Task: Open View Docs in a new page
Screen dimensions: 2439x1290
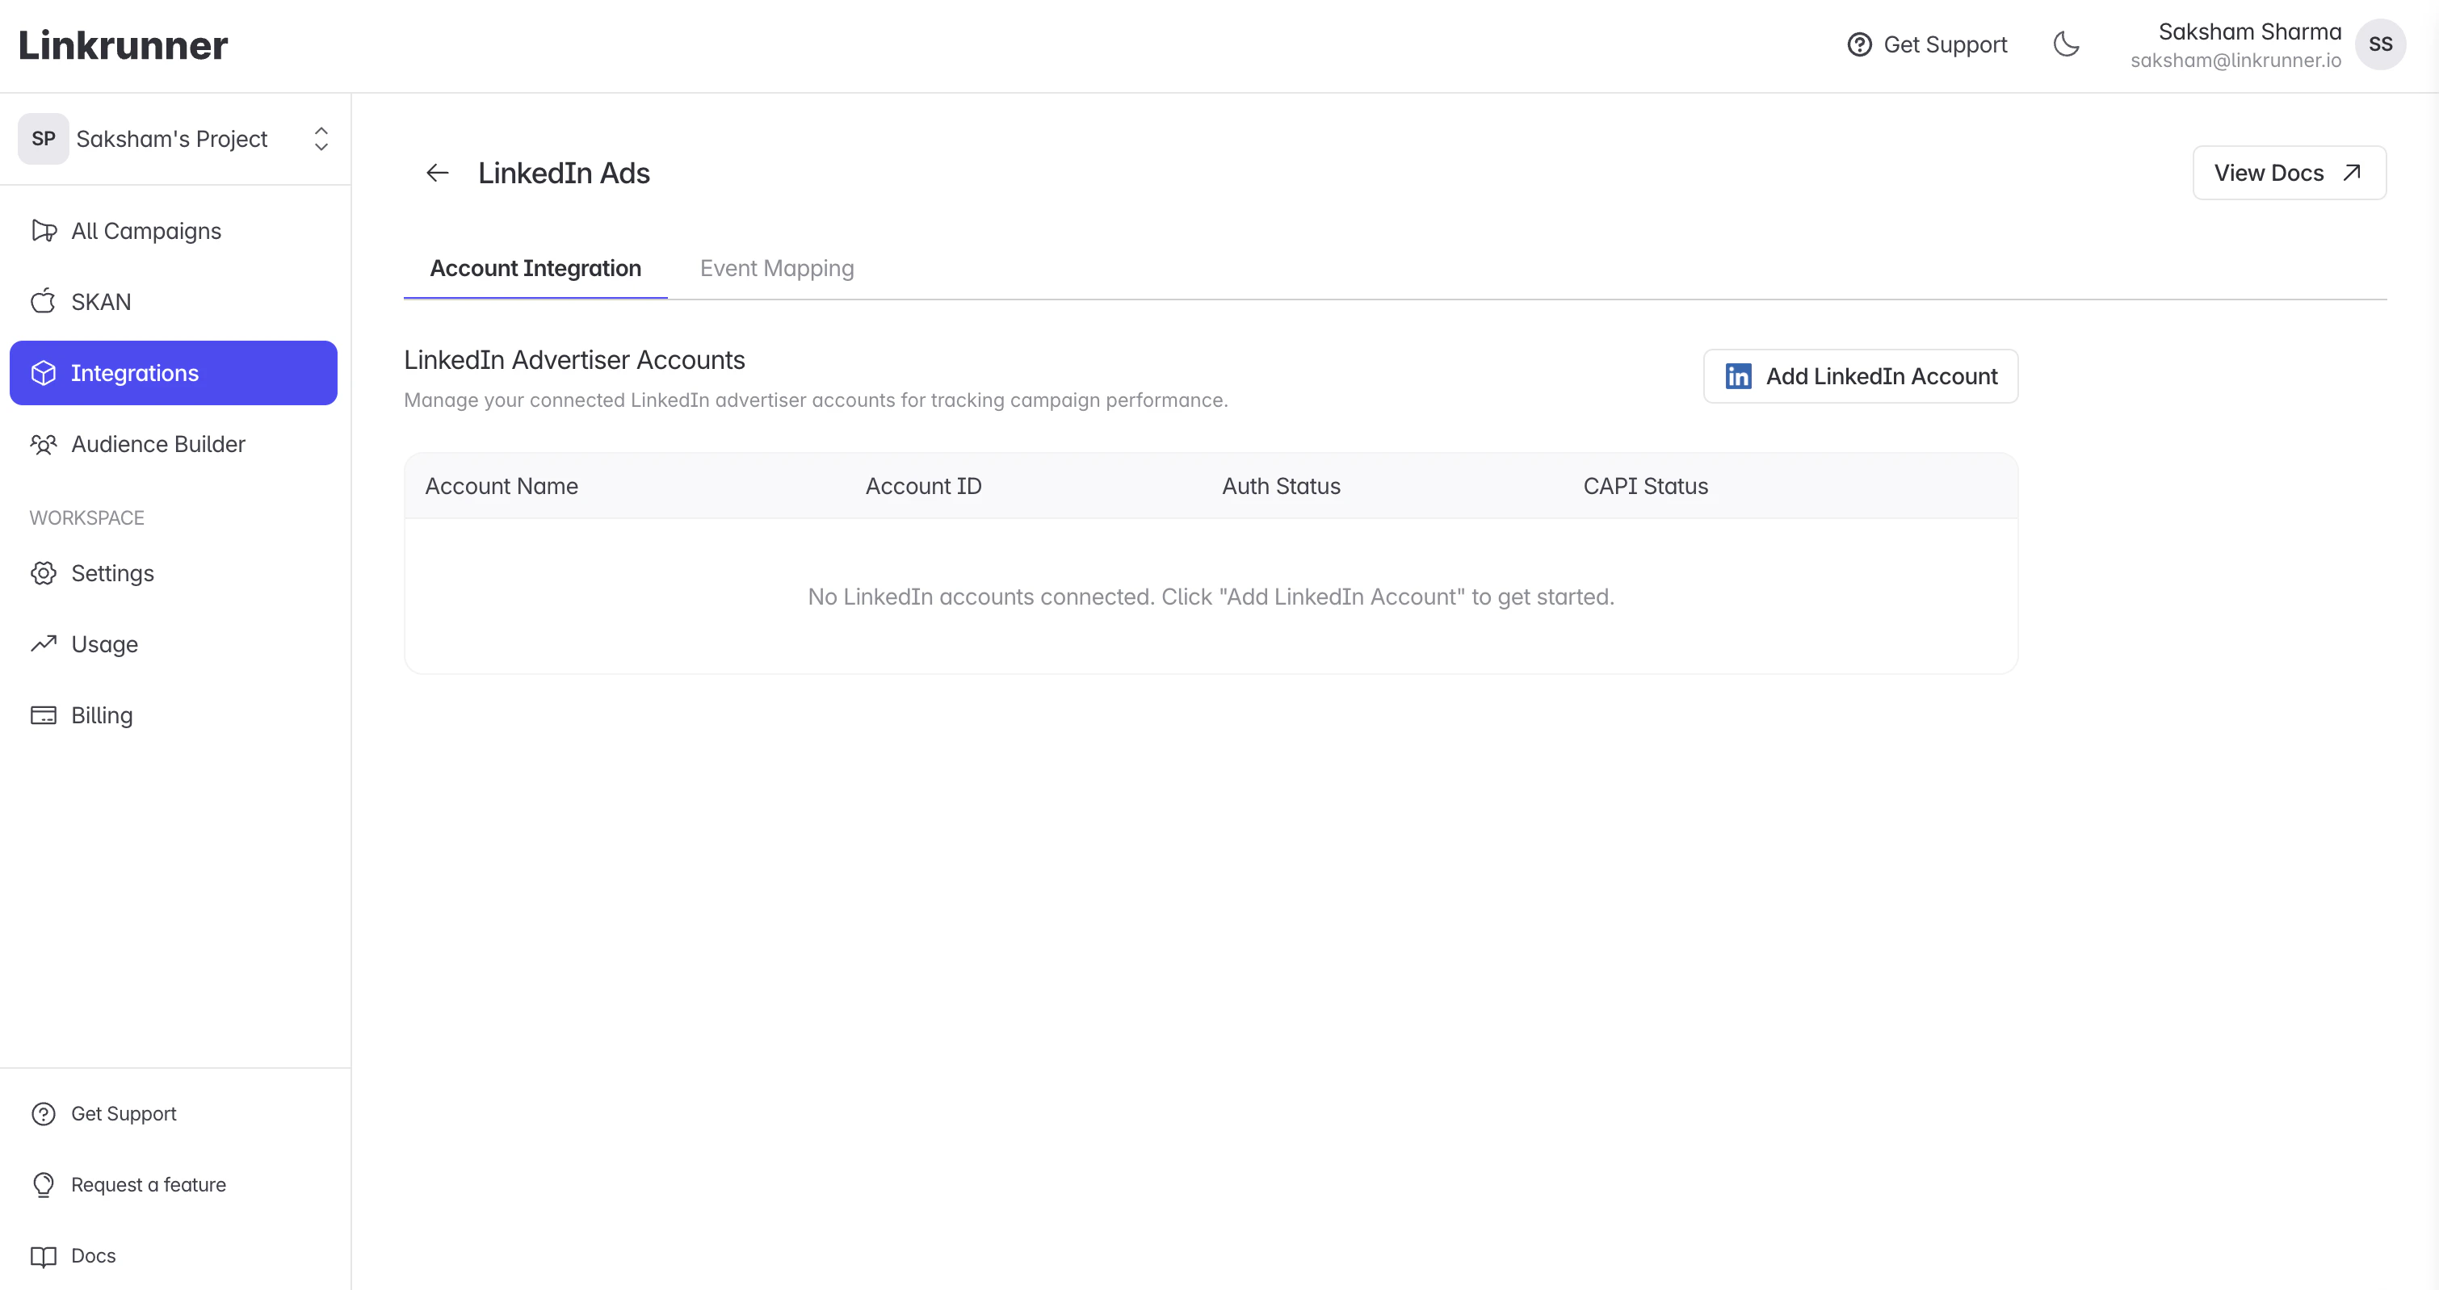Action: [x=2290, y=172]
